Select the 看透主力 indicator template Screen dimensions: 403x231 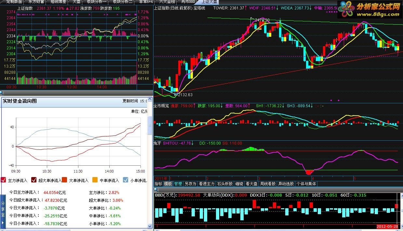(x=207, y=184)
